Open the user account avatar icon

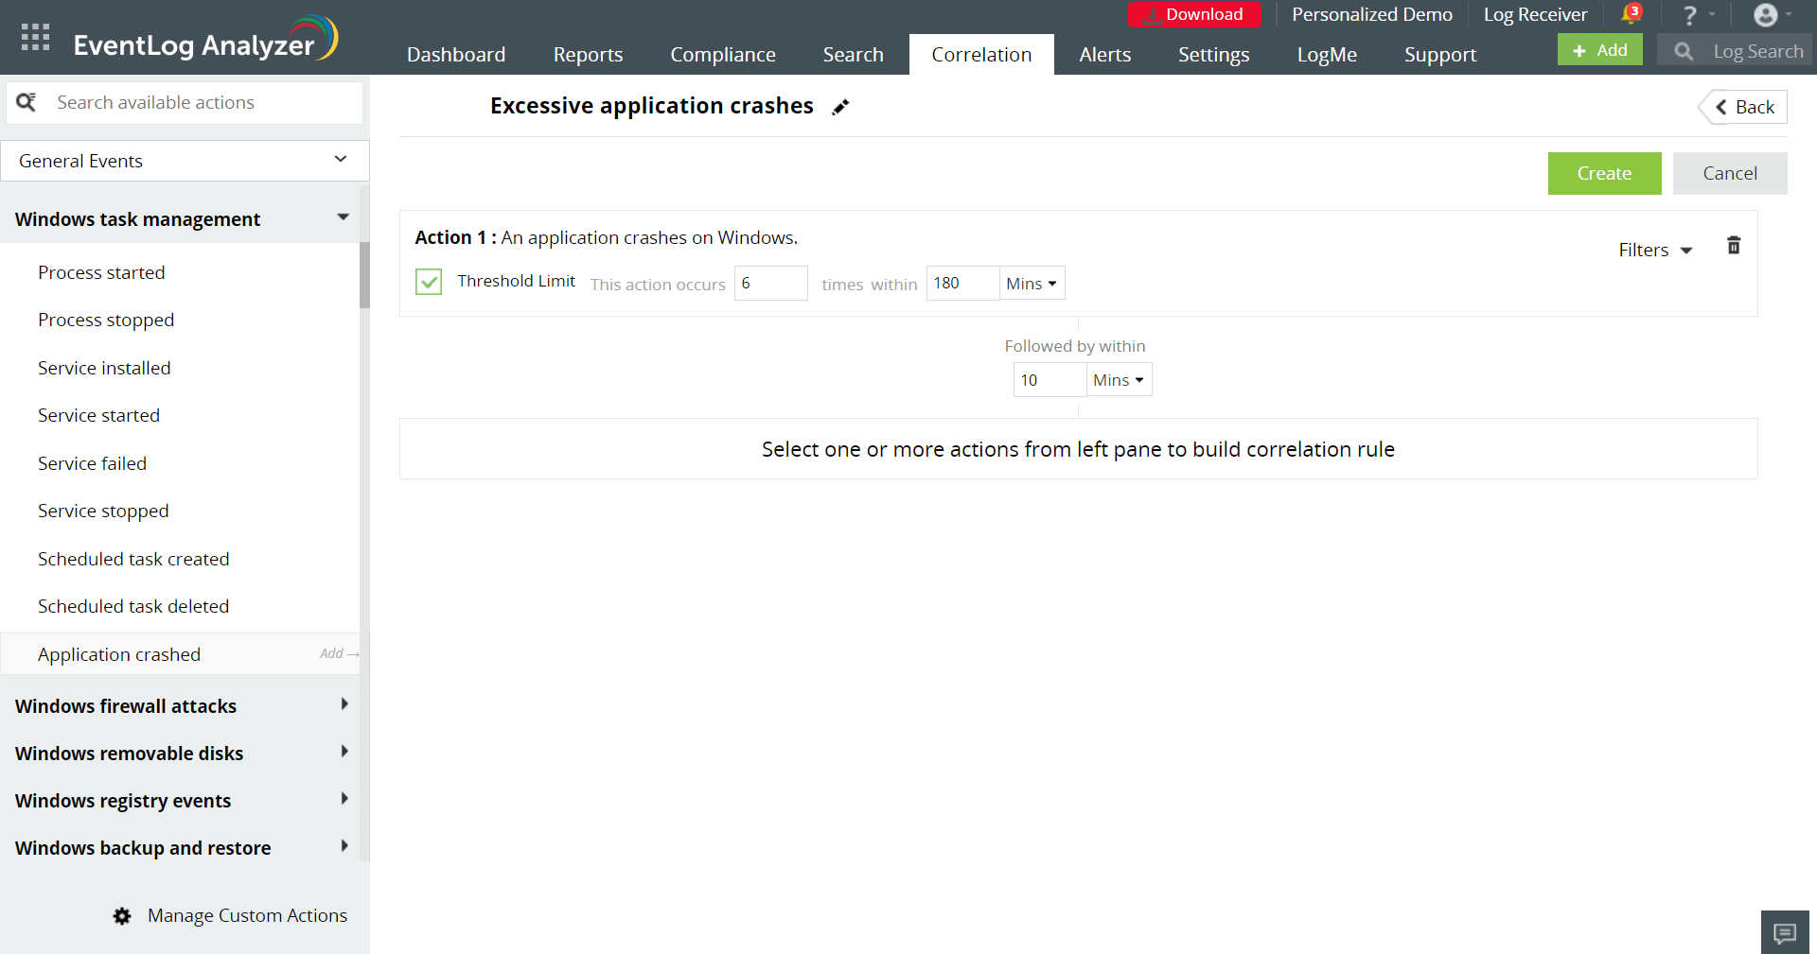pyautogui.click(x=1765, y=14)
